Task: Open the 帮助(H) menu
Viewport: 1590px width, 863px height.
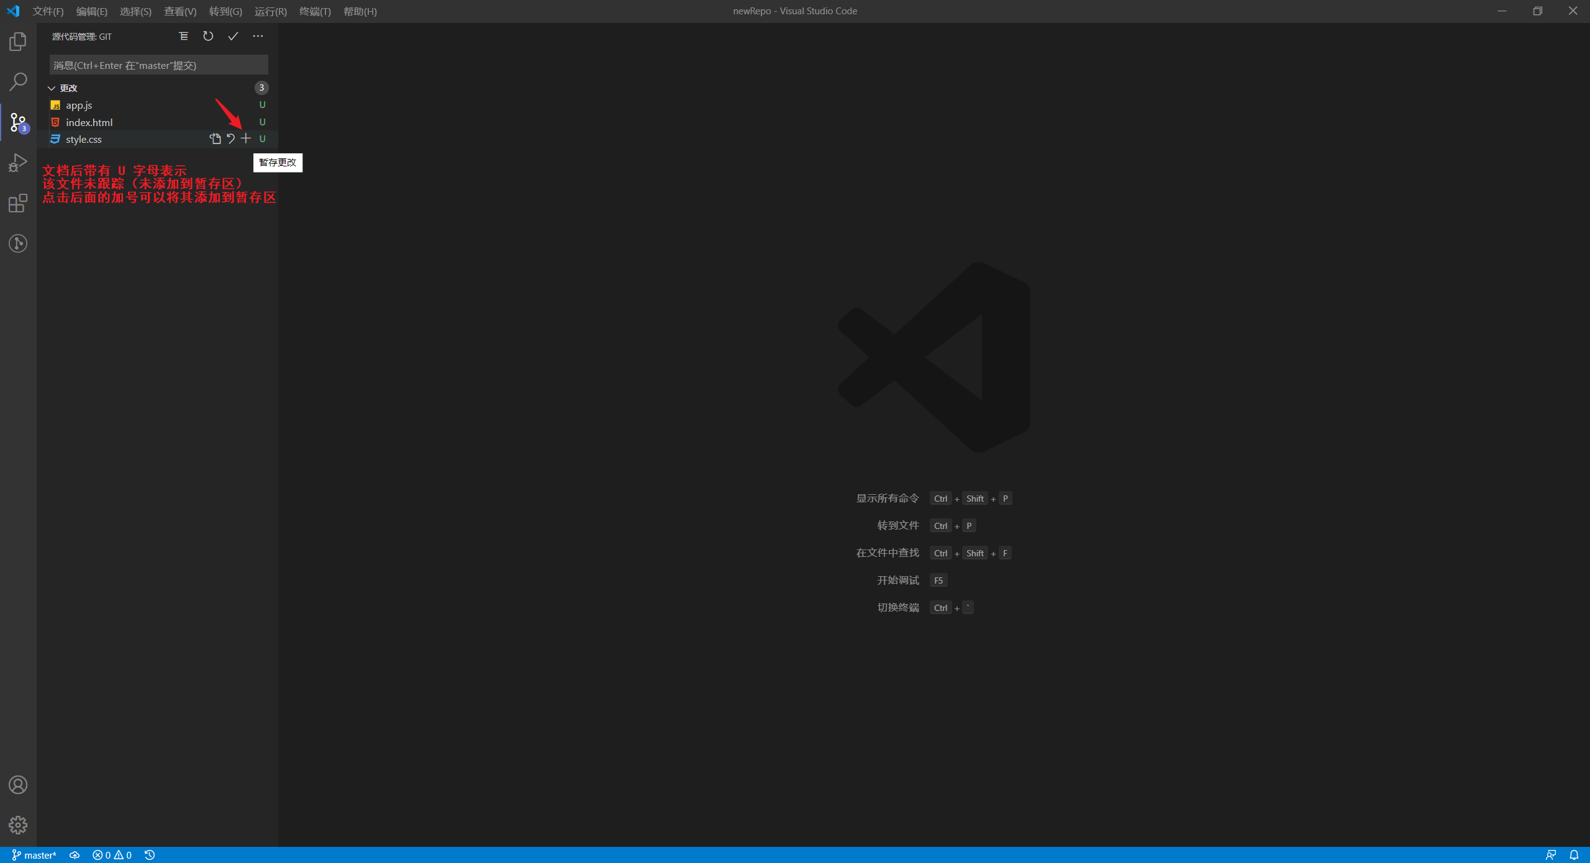Action: 360,11
